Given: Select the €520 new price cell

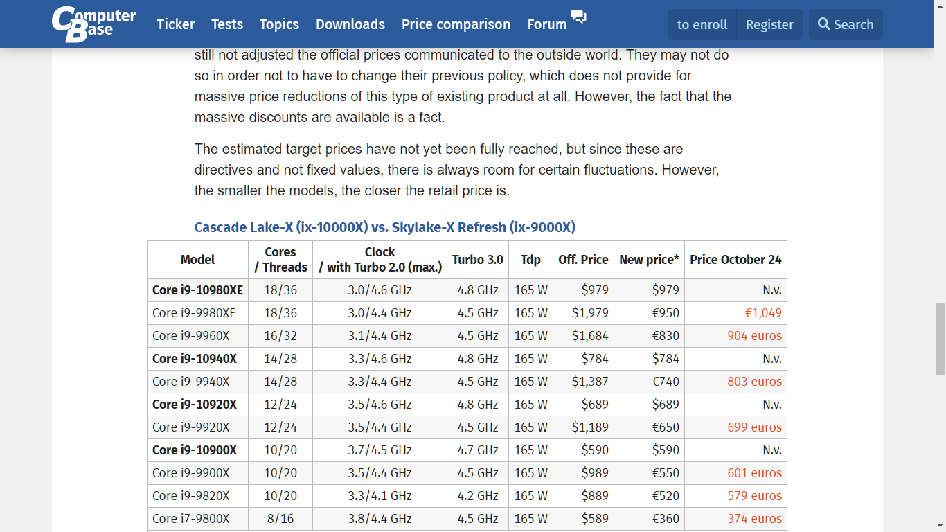Looking at the screenshot, I should pyautogui.click(x=649, y=496).
